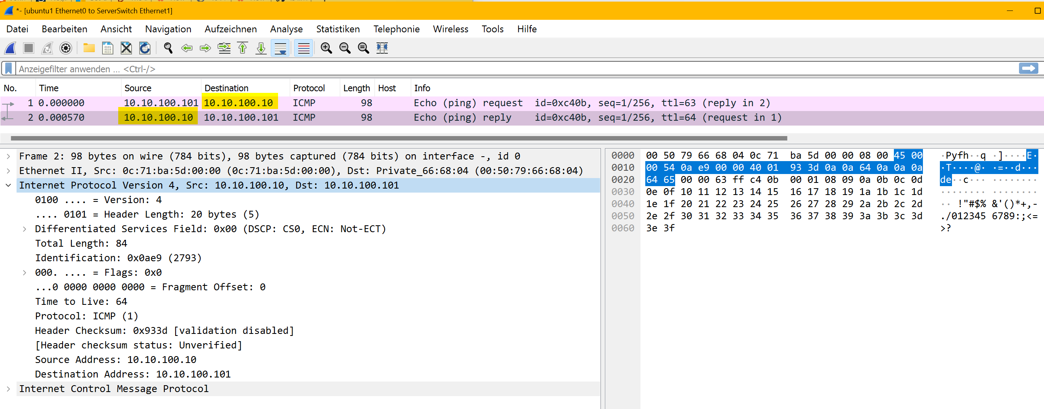This screenshot has width=1044, height=409.
Task: Expand Internet Control Message Protocol section
Action: click(8, 389)
